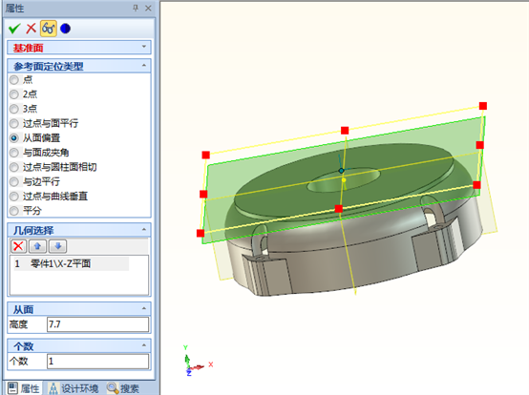Screen dimensions: 529x395
Task: Toggle the glasses preview icon
Action: coord(49,29)
